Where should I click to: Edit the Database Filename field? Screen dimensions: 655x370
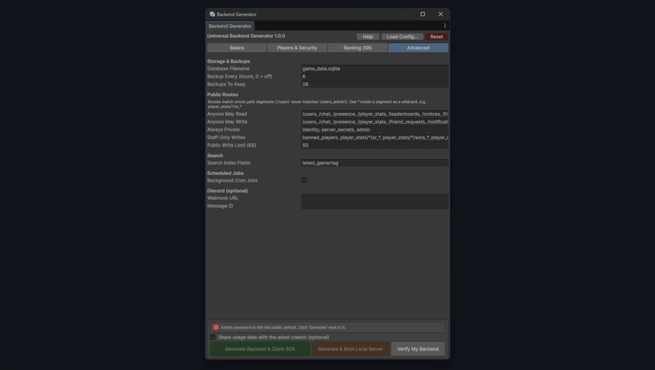[375, 69]
